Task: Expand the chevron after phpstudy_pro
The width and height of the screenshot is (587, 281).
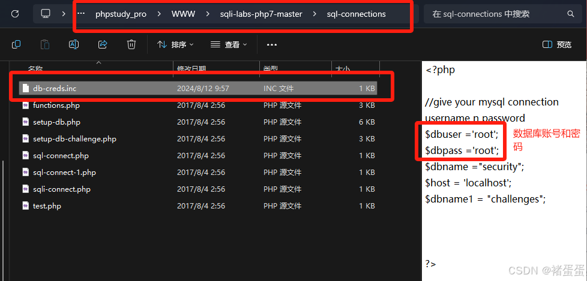Action: tap(159, 14)
